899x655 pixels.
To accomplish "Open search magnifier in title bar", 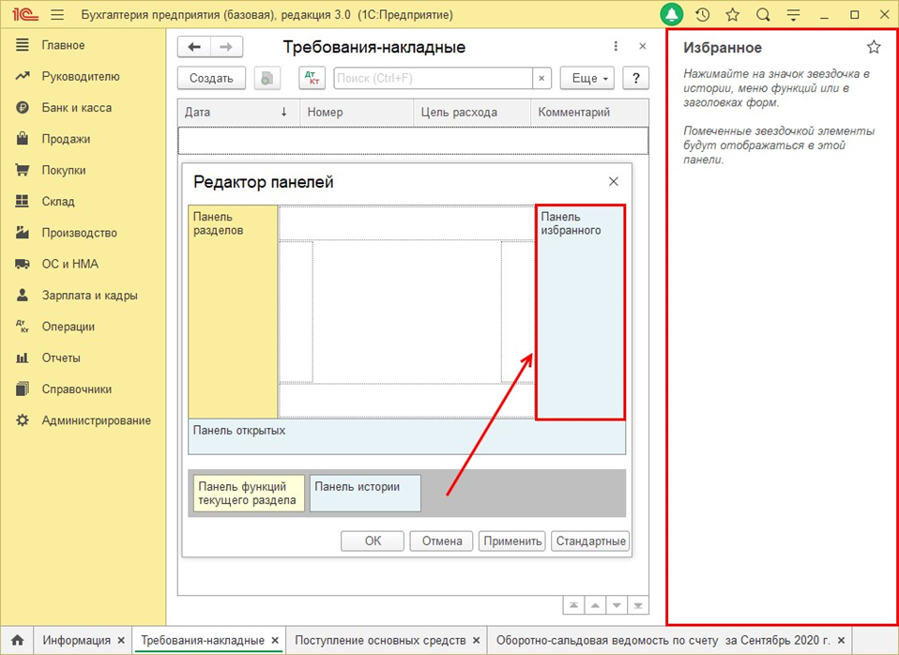I will click(763, 15).
